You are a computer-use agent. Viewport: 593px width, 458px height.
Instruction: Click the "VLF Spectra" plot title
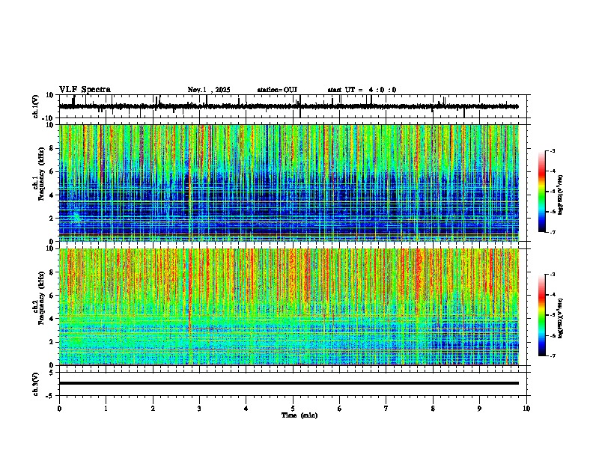pyautogui.click(x=85, y=90)
